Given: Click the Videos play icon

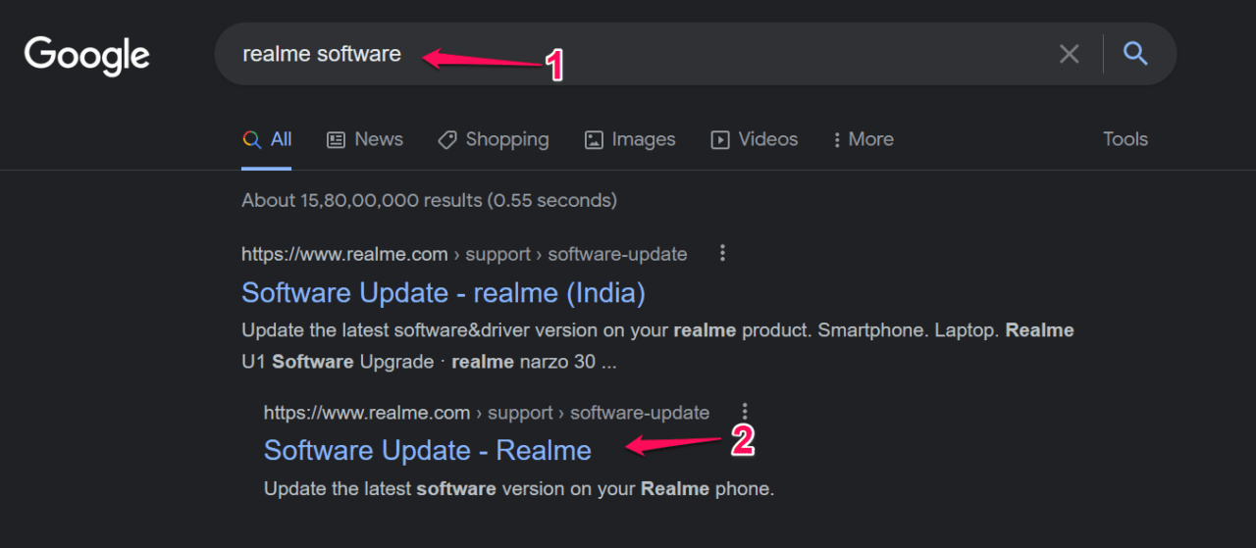Looking at the screenshot, I should [720, 139].
